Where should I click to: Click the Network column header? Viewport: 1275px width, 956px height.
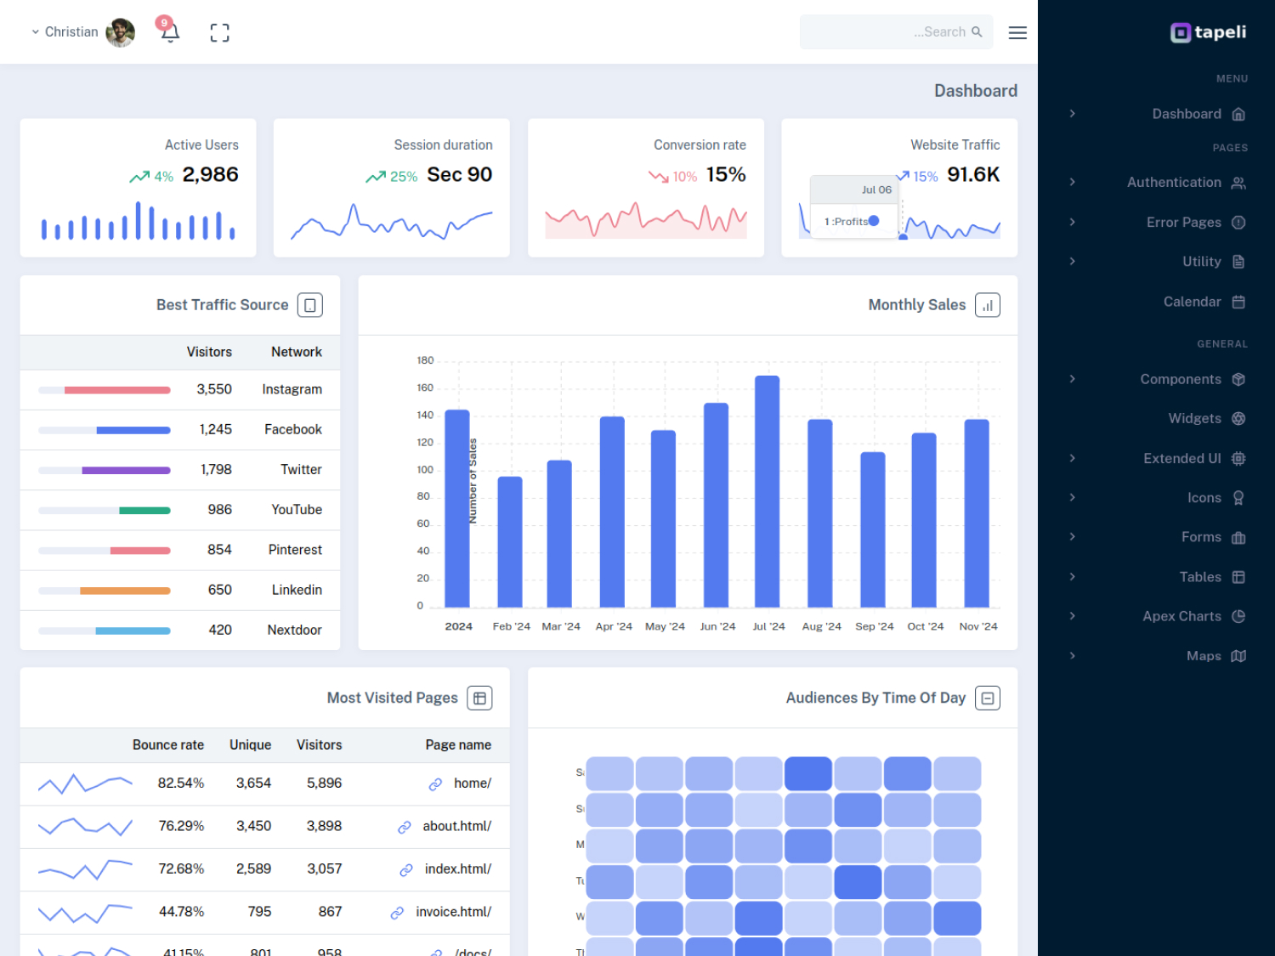(297, 352)
